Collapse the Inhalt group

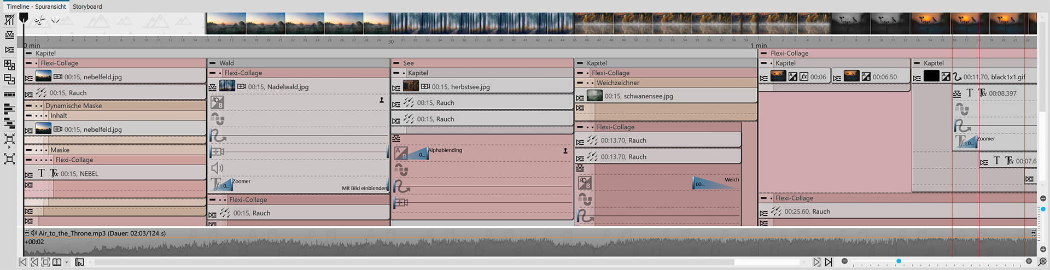click(x=28, y=116)
